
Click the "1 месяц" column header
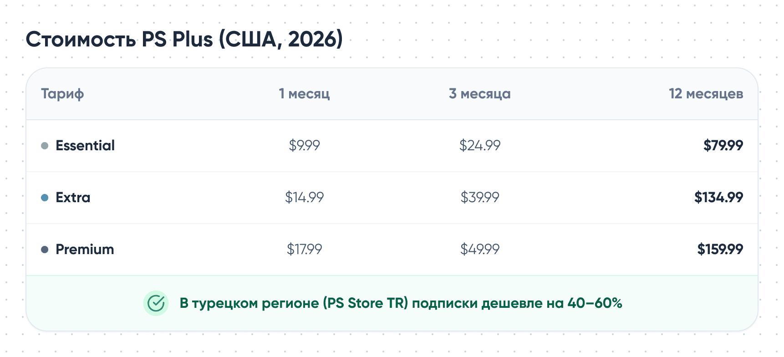304,94
